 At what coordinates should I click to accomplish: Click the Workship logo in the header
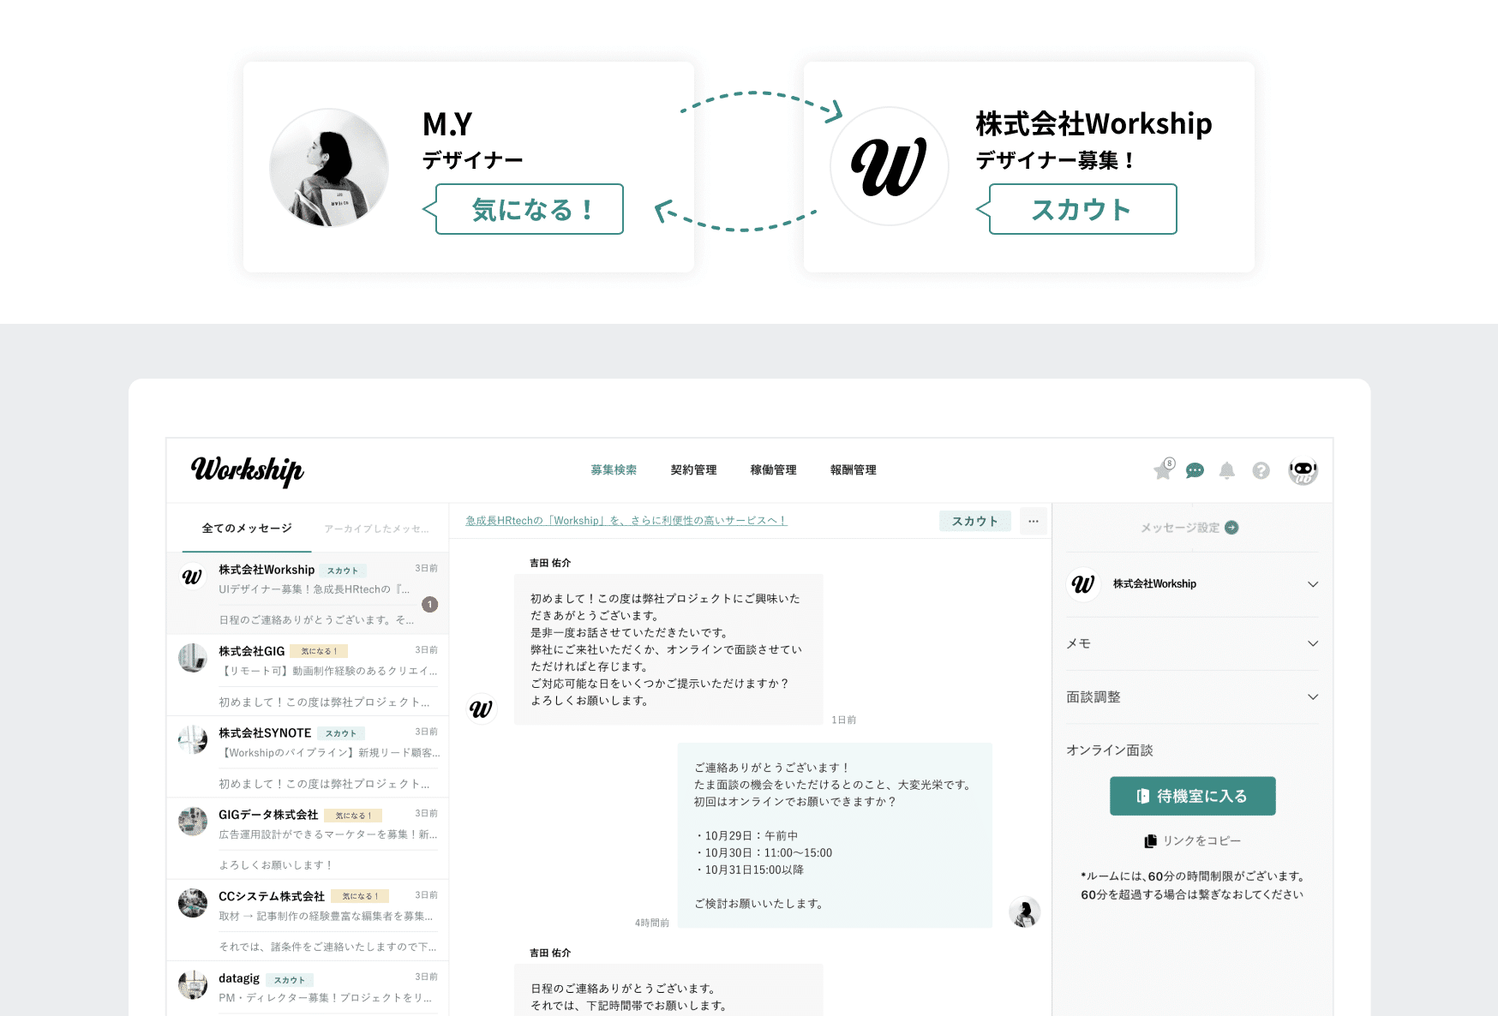click(x=247, y=470)
